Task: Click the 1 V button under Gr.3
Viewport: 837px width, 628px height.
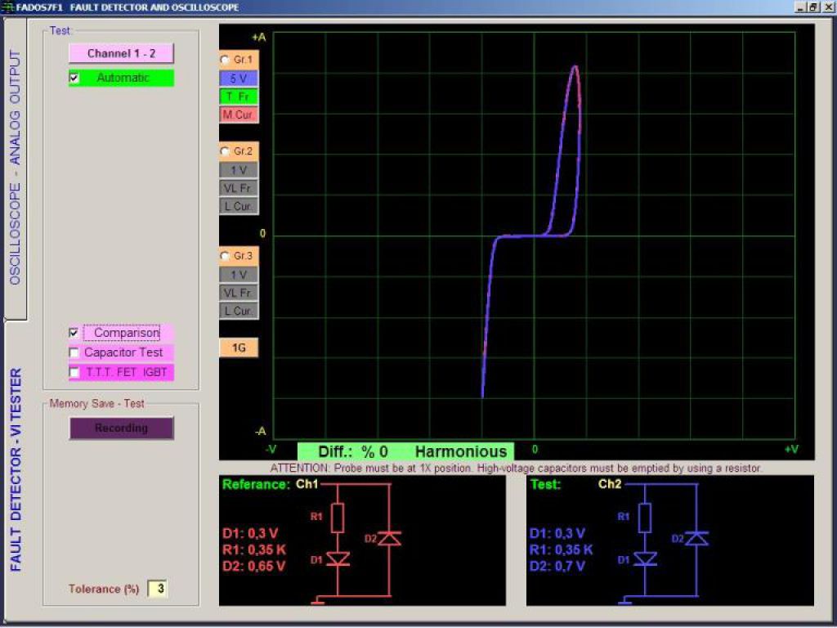Action: point(239,275)
